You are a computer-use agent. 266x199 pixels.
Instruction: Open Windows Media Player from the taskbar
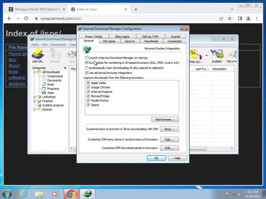point(55,194)
